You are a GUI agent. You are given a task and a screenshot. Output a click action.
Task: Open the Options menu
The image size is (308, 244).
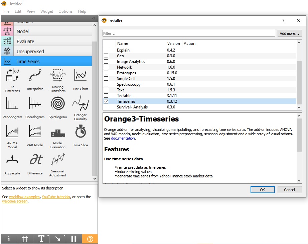click(65, 11)
